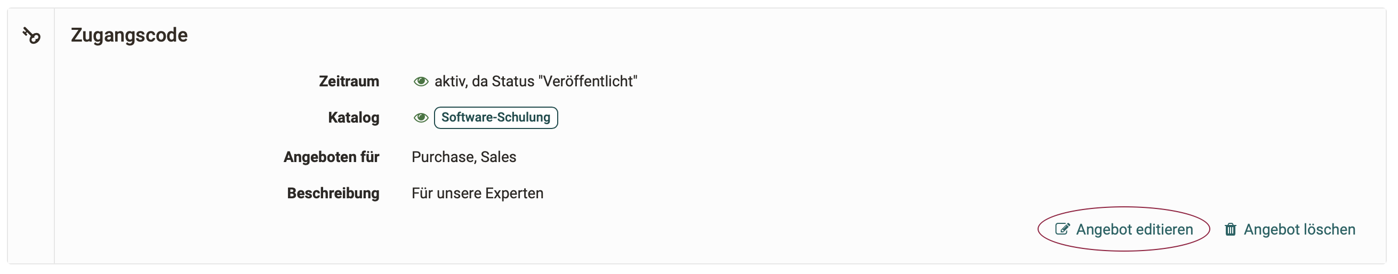The image size is (1398, 274).
Task: Click the word "Veröffentlicht" in the status
Action: (588, 82)
